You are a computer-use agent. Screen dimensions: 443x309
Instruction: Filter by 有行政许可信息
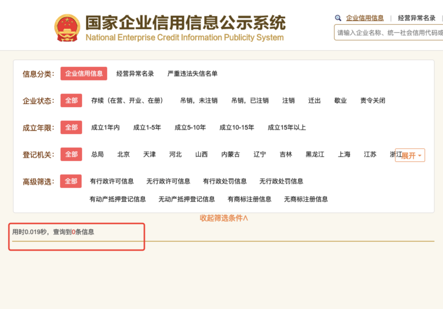(112, 181)
